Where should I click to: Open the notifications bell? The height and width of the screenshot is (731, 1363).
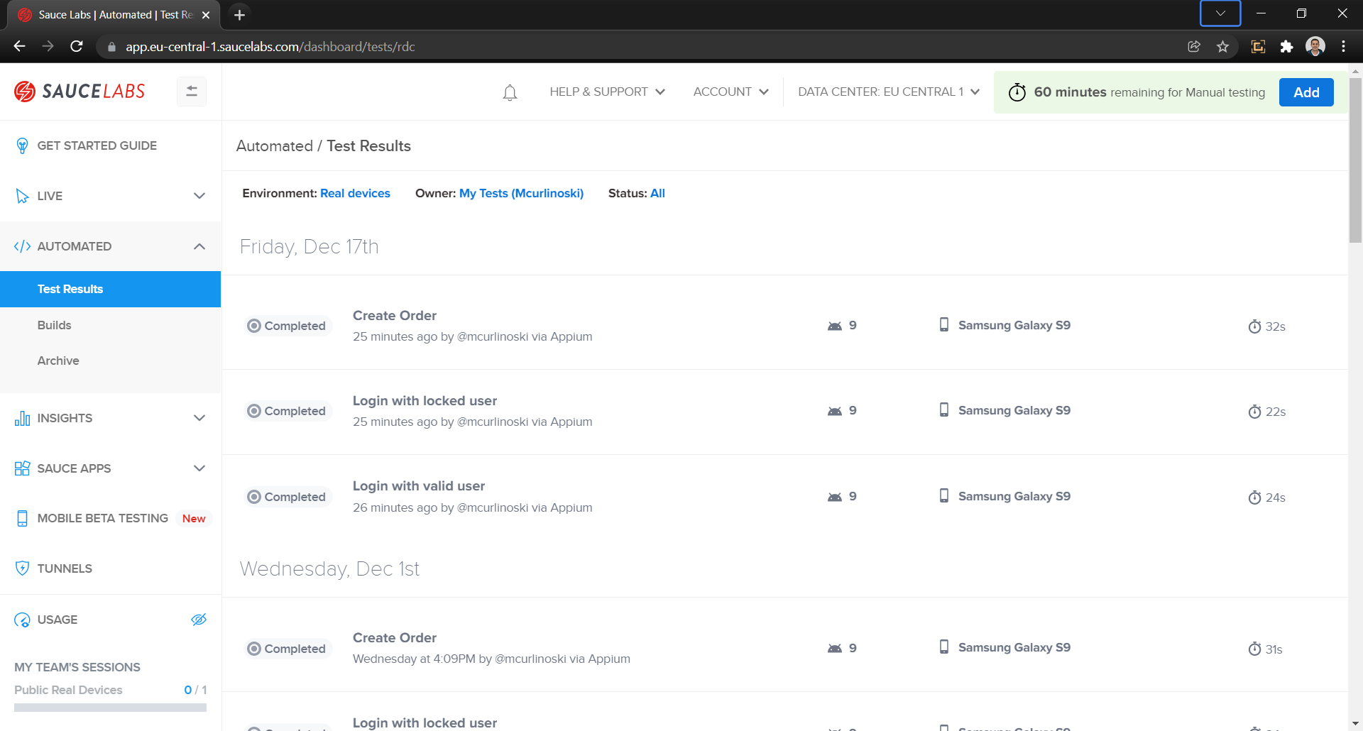pyautogui.click(x=510, y=92)
